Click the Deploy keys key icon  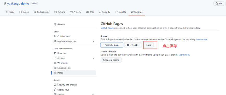click(55, 90)
